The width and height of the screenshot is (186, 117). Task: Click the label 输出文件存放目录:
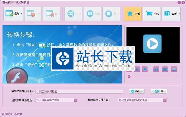coord(22,91)
